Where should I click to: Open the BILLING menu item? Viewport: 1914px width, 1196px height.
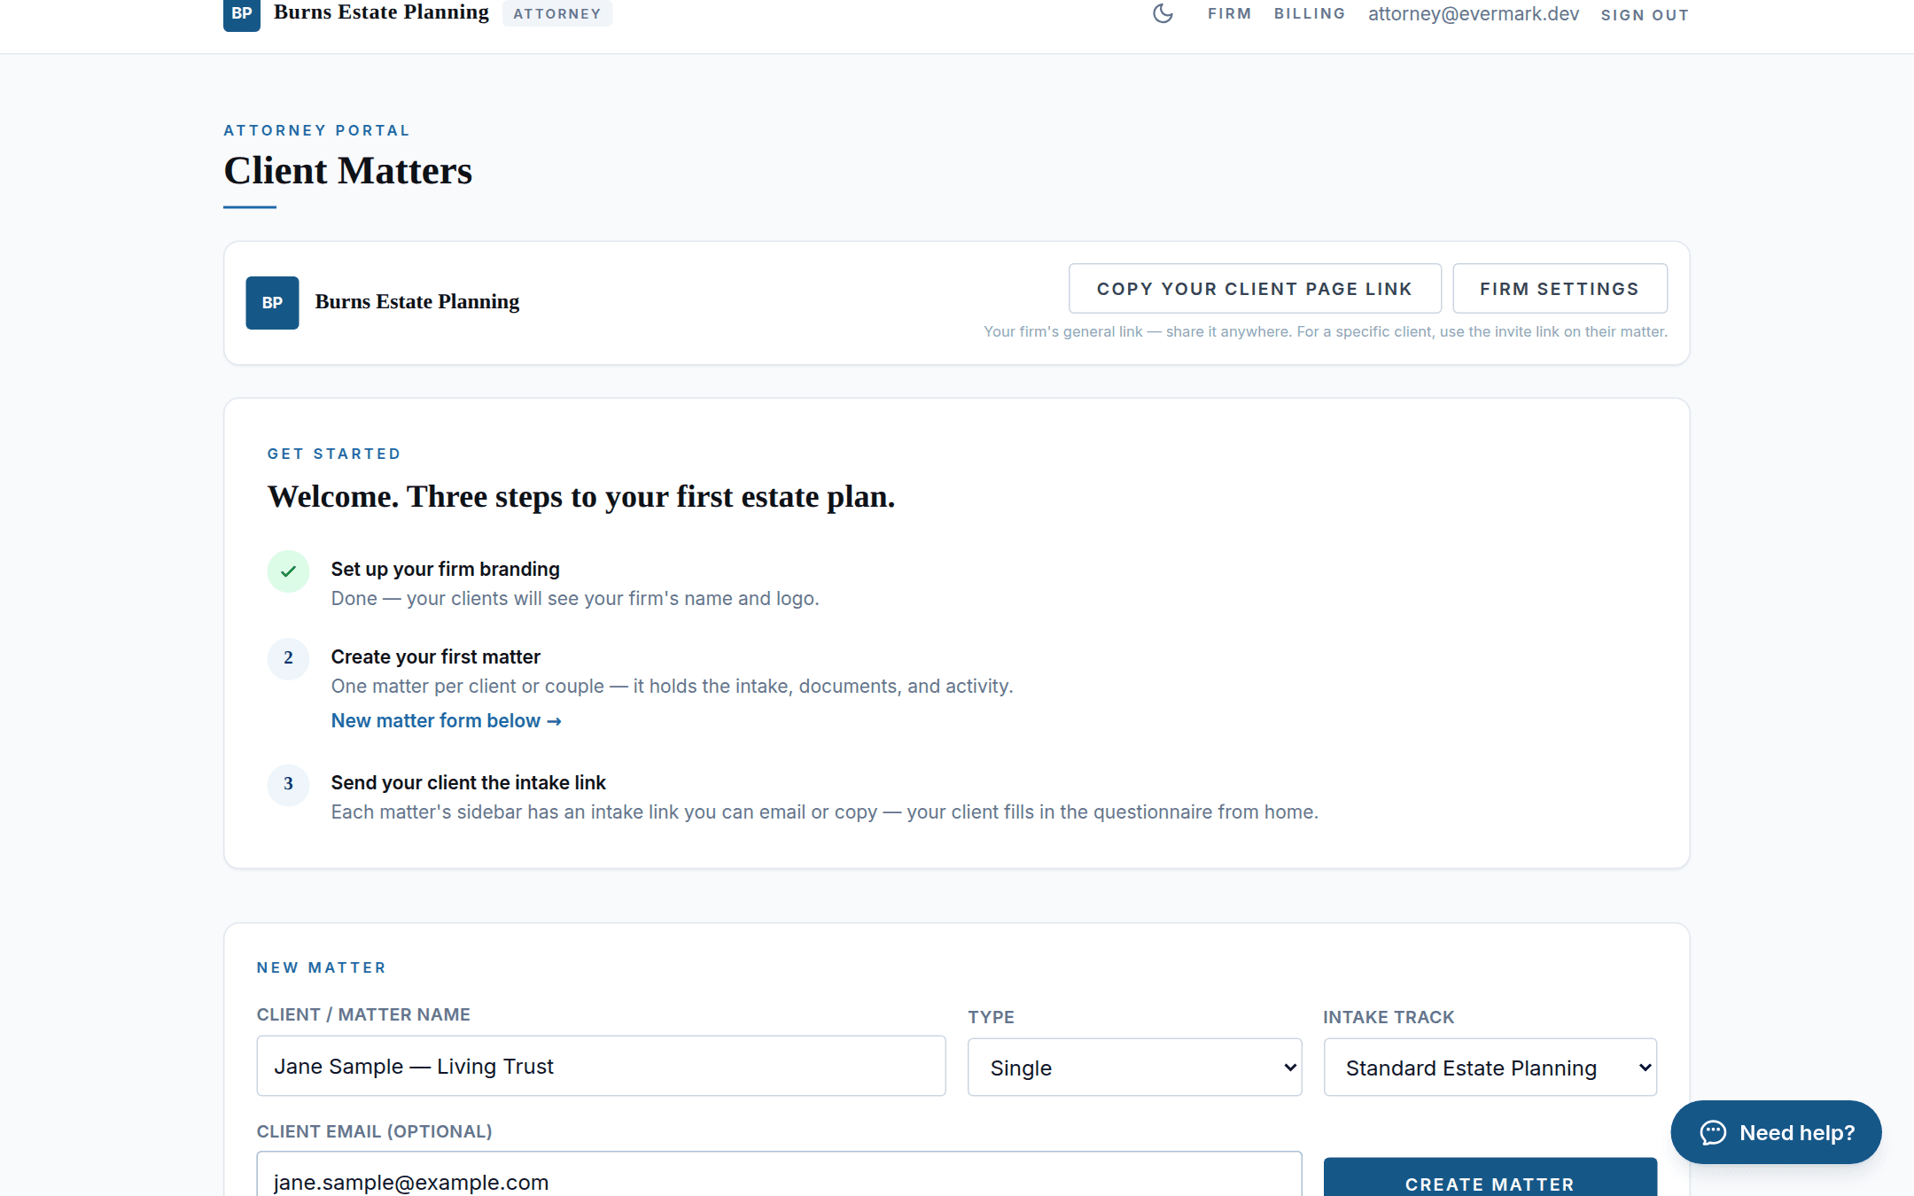pyautogui.click(x=1310, y=14)
